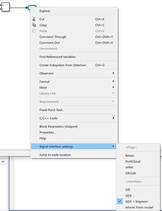Toggle the Retain flag

click(138, 156)
